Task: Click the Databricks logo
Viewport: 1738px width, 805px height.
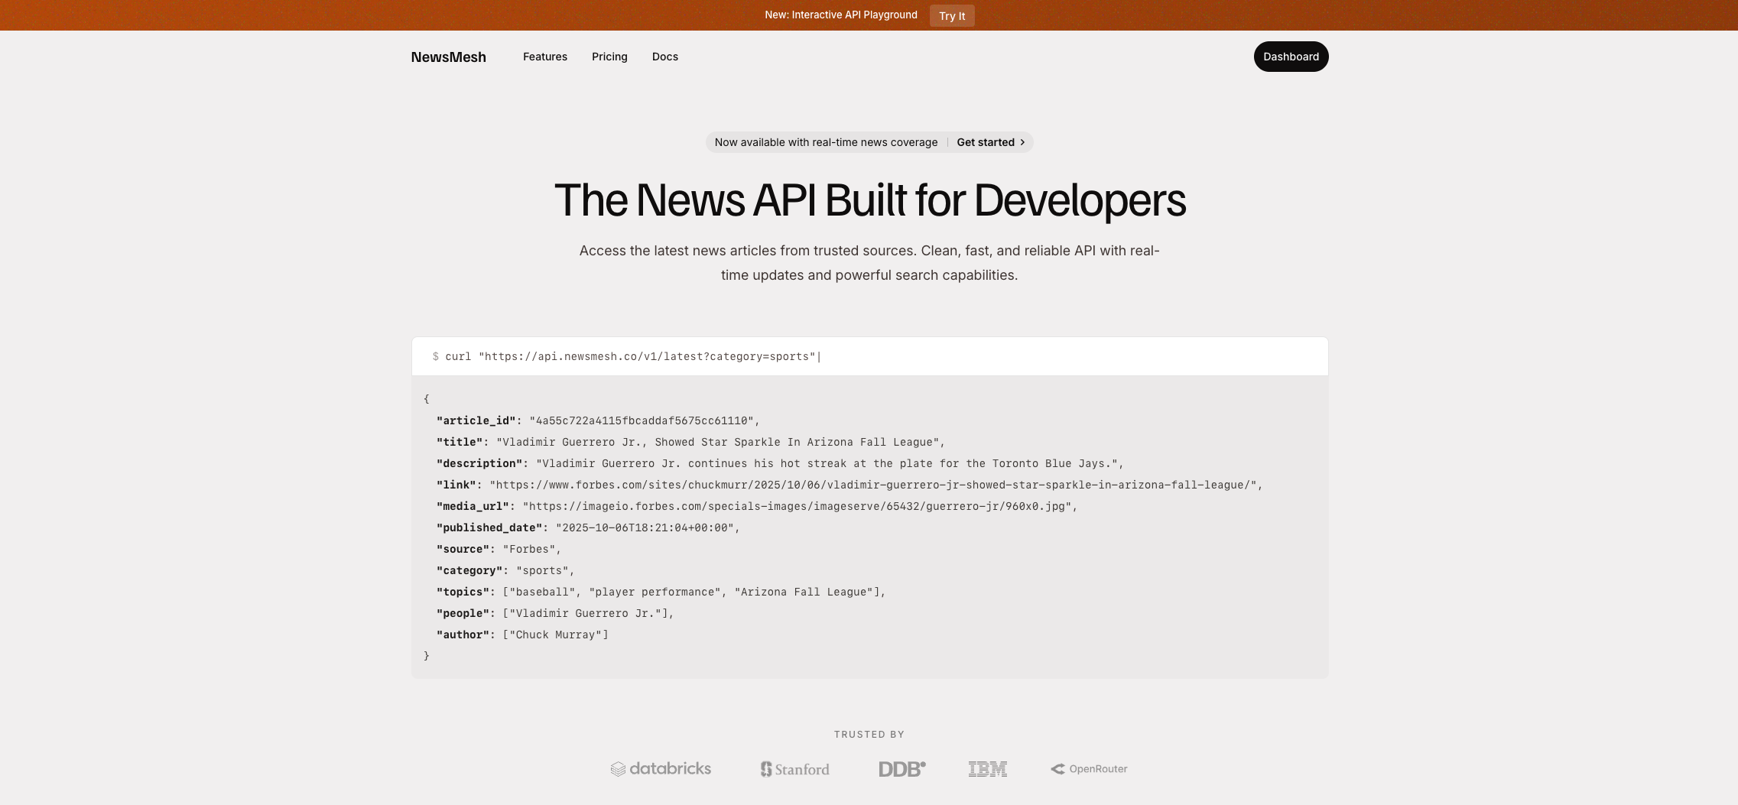Action: pos(661,769)
